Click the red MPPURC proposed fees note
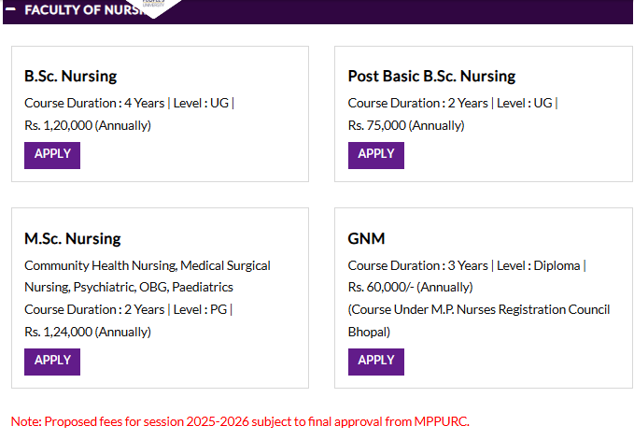634x440 pixels. [240, 421]
